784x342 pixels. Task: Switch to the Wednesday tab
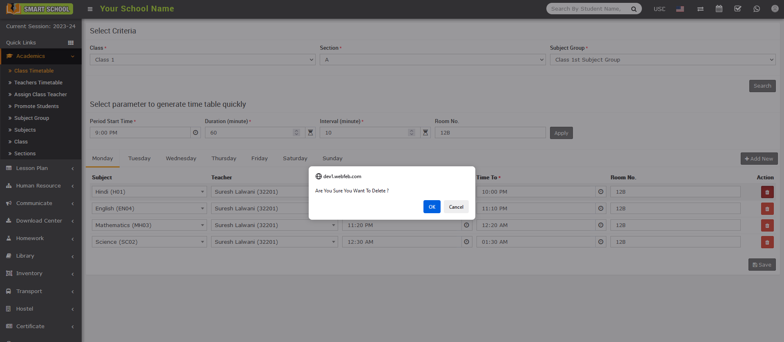181,159
